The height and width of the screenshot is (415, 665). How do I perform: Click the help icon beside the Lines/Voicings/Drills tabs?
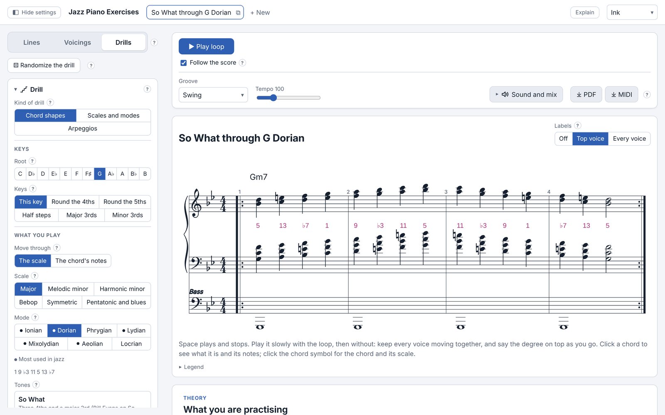click(154, 42)
